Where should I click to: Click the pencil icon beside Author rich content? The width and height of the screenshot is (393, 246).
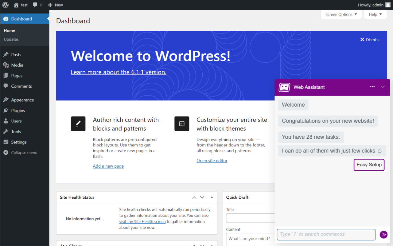78,124
